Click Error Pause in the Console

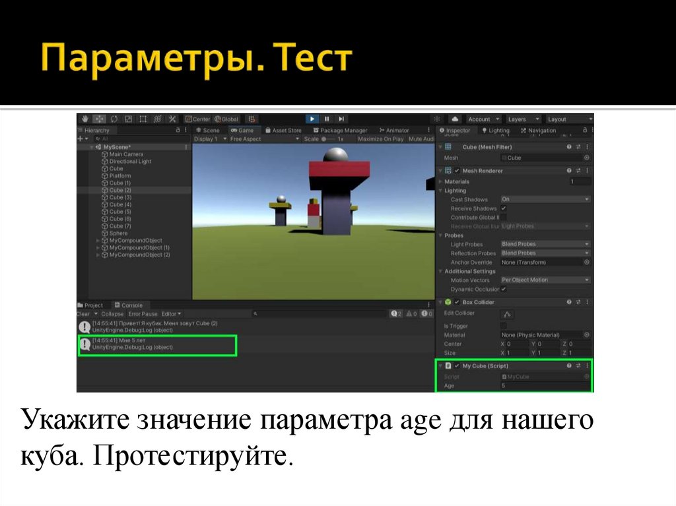tap(143, 314)
